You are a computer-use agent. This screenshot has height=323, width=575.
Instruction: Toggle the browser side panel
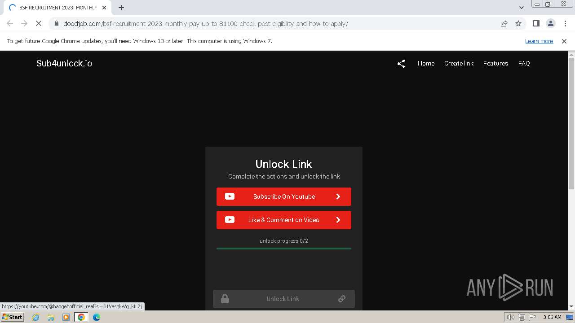pos(536,23)
